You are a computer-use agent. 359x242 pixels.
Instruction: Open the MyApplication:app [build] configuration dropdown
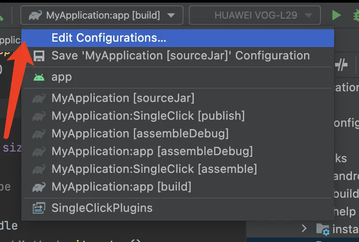point(102,16)
